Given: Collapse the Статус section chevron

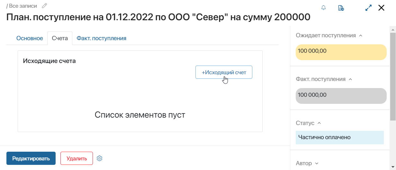Looking at the screenshot, I should coord(319,123).
